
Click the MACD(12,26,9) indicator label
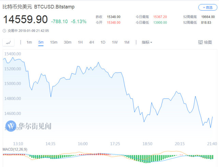coord(15,150)
